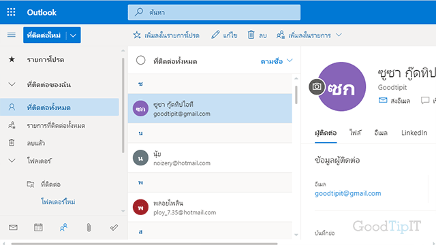Switch to the Files tab
436x245 pixels.
(356, 133)
